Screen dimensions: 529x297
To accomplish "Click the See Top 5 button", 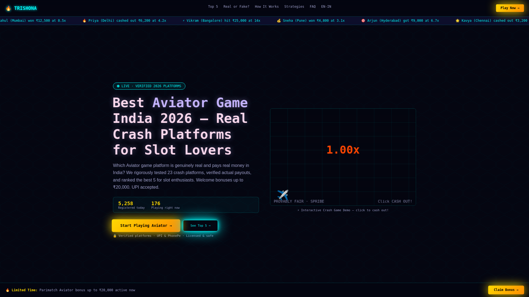I will click(200, 226).
